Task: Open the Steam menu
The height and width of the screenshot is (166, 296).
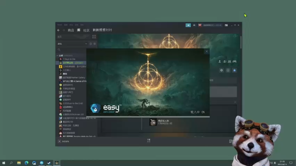Action: click(x=60, y=25)
